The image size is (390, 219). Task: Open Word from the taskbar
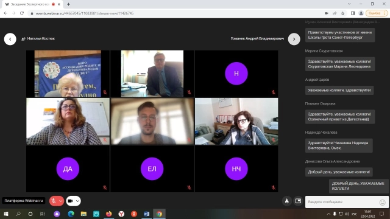pyautogui.click(x=146, y=214)
